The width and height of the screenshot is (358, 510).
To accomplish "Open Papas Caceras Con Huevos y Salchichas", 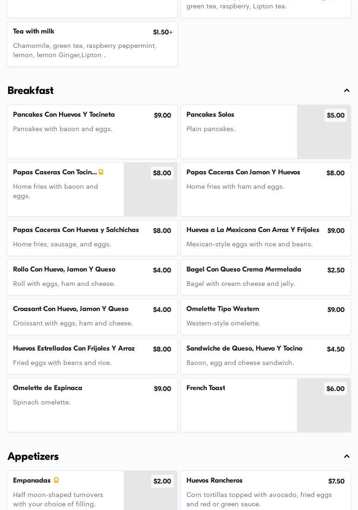I will tap(92, 238).
